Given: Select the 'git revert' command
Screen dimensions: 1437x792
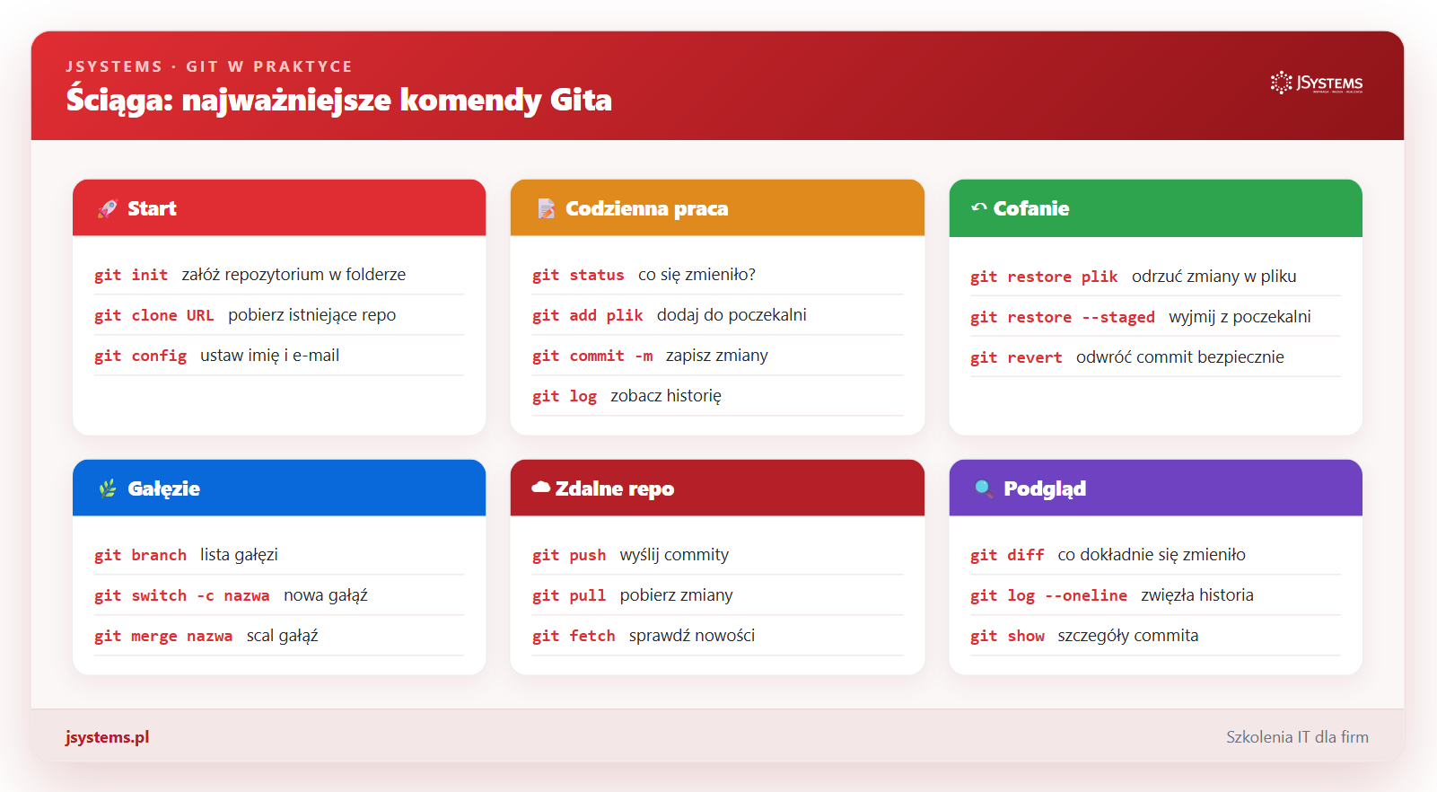Looking at the screenshot, I should point(1016,357).
